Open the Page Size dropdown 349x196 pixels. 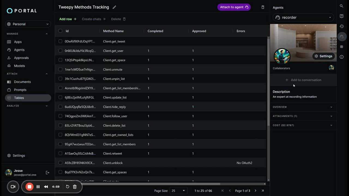178,191
